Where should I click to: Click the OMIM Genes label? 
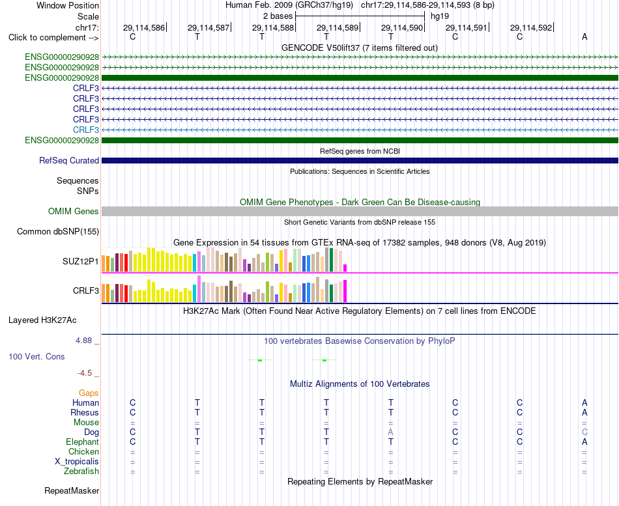pos(73,211)
